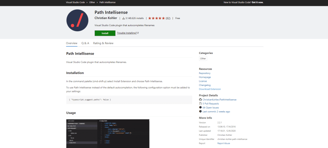
Task: Switch to the Q & A tab
Action: point(85,43)
